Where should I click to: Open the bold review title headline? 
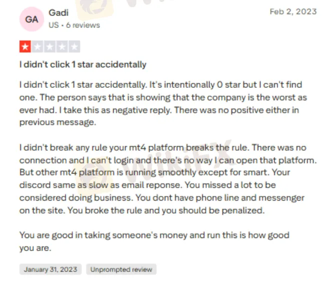[83, 64]
